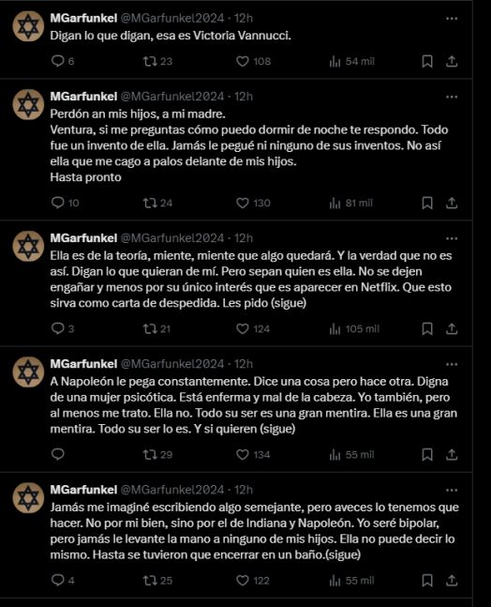
Task: Retweet the post with 29 retweets
Action: [x=150, y=454]
